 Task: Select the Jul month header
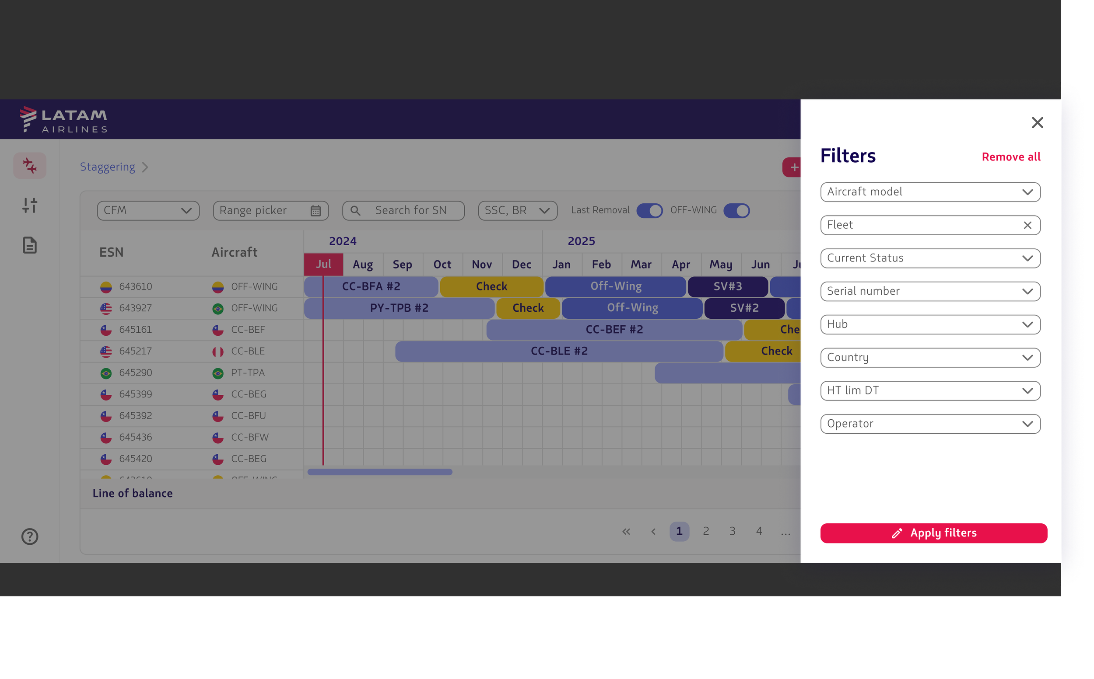coord(323,265)
